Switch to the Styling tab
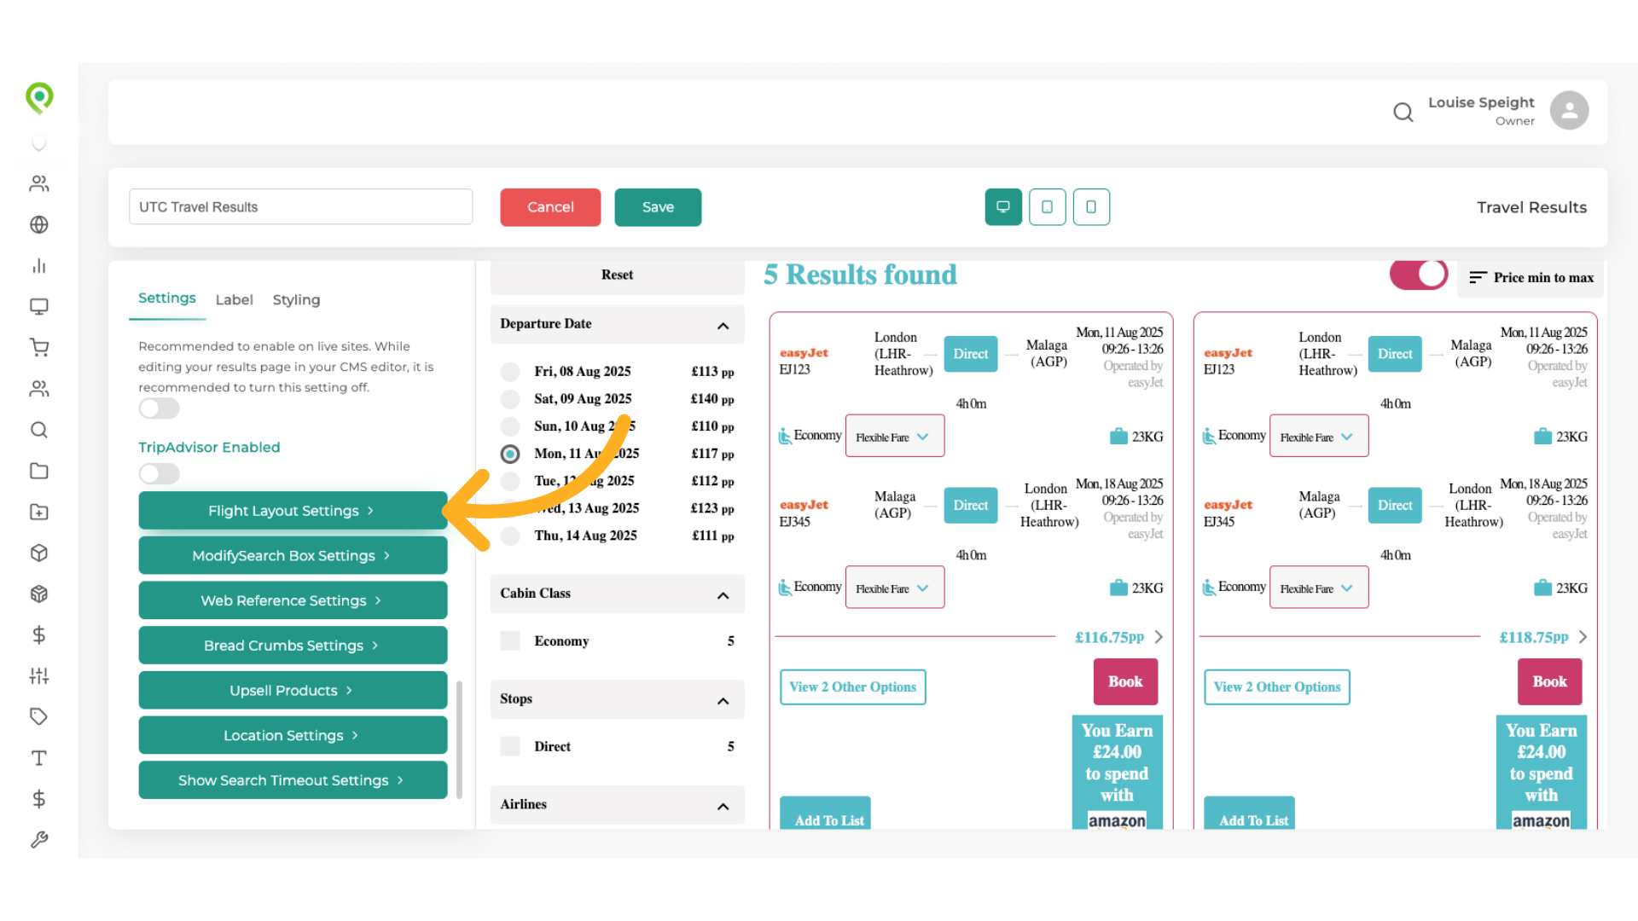 click(296, 299)
